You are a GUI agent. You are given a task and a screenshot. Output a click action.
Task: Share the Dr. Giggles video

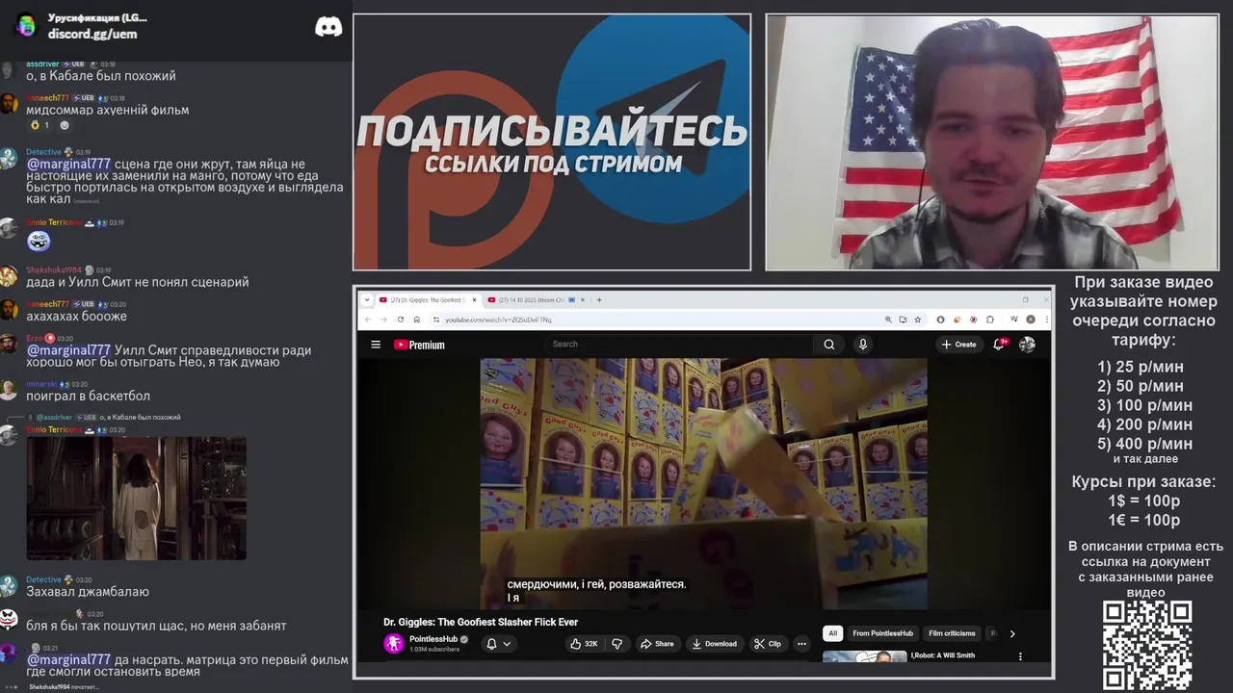[657, 644]
